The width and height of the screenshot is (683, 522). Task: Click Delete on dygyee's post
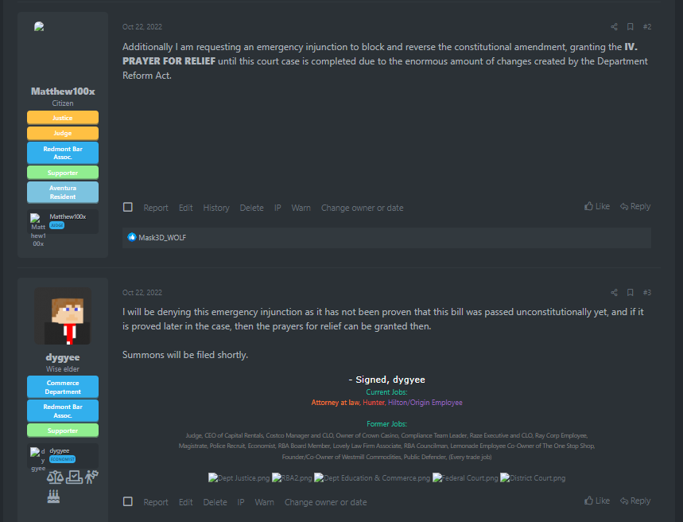(215, 502)
